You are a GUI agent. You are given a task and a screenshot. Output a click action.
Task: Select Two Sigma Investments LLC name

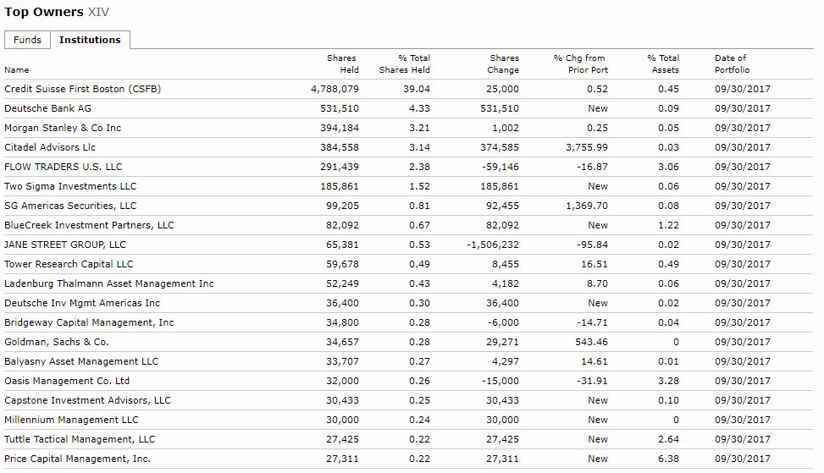[70, 186]
